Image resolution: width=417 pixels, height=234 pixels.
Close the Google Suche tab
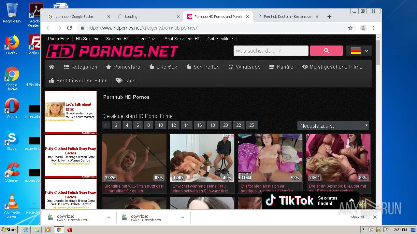tap(109, 17)
